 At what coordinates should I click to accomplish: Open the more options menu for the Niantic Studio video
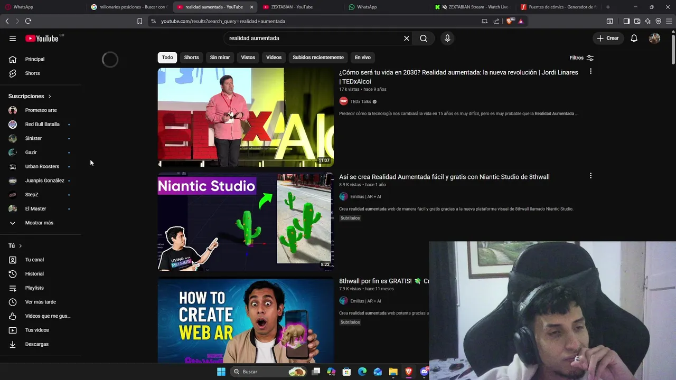tap(590, 176)
